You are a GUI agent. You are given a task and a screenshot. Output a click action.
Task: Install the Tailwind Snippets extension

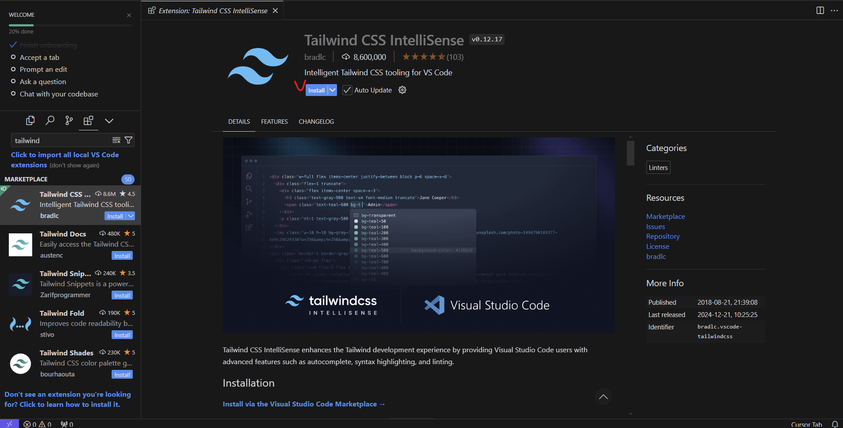tap(122, 295)
